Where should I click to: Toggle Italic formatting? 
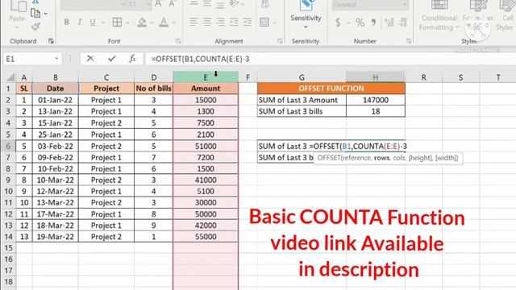point(79,23)
